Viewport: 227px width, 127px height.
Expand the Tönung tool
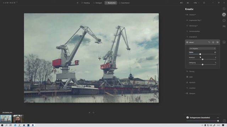point(192,71)
